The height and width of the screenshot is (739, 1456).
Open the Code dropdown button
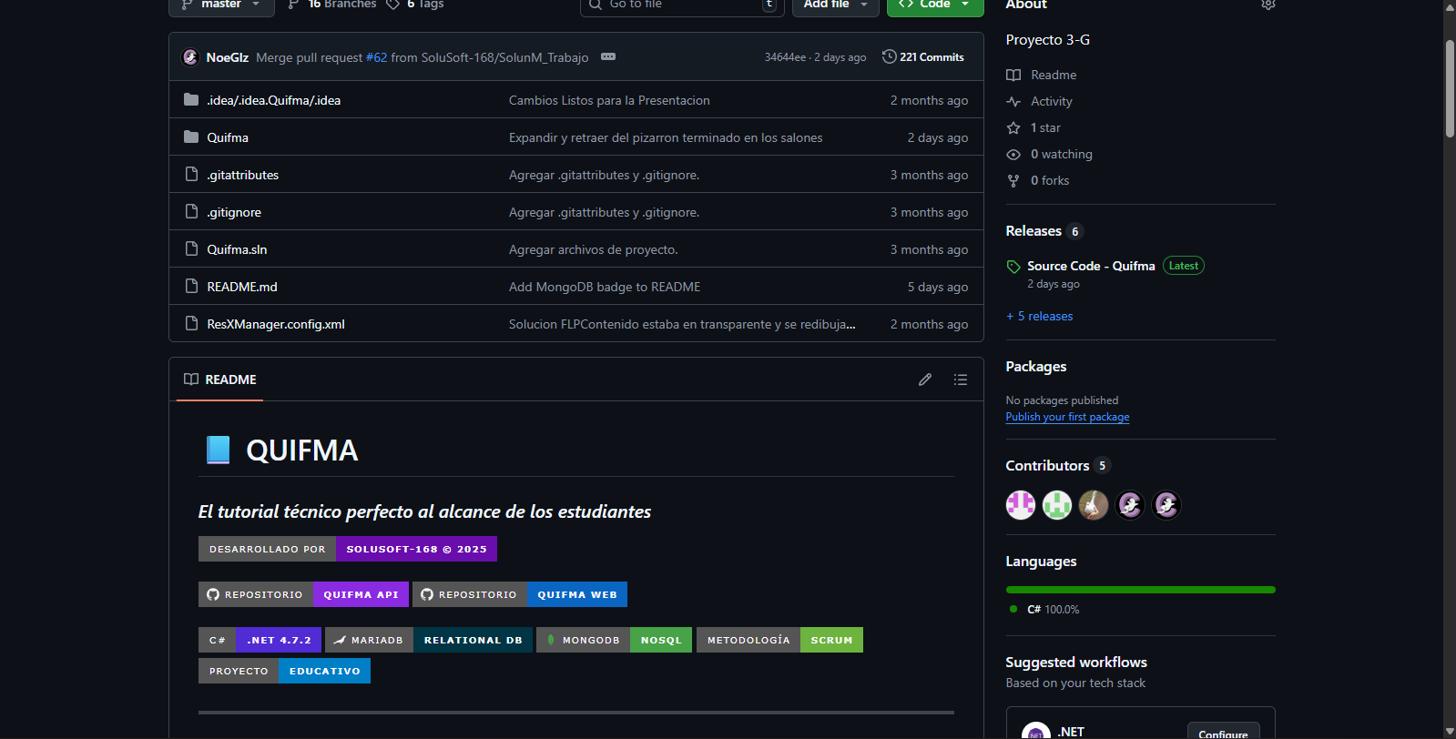(x=934, y=5)
